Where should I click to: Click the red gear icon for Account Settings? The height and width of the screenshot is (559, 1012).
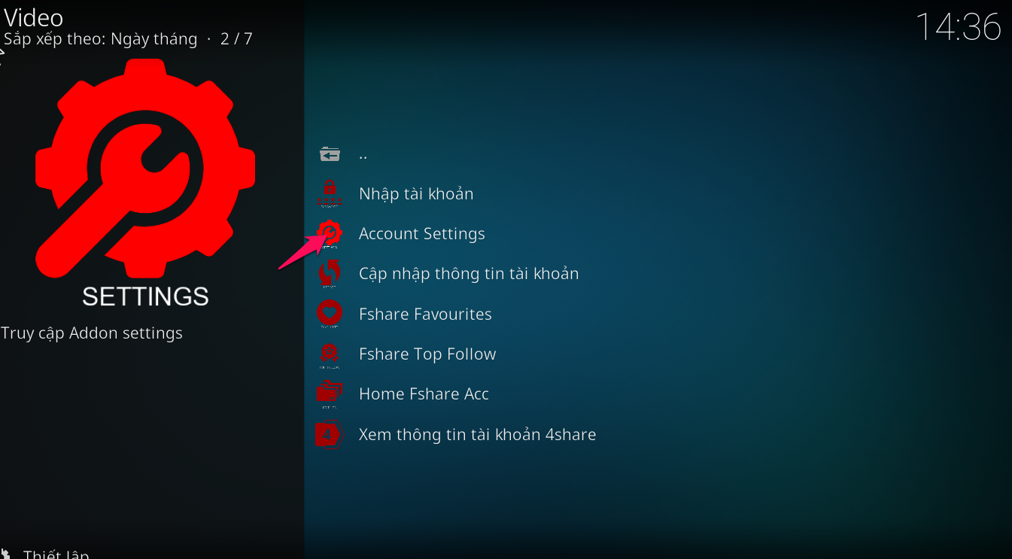click(x=330, y=234)
